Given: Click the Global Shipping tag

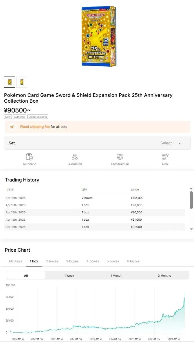Looking at the screenshot, I should pos(38,117).
